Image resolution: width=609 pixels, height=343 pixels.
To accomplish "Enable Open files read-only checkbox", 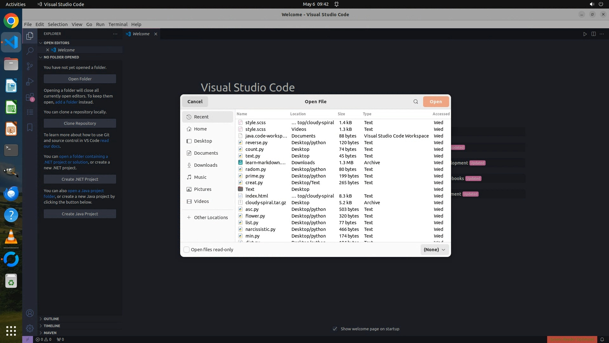I will (x=187, y=250).
